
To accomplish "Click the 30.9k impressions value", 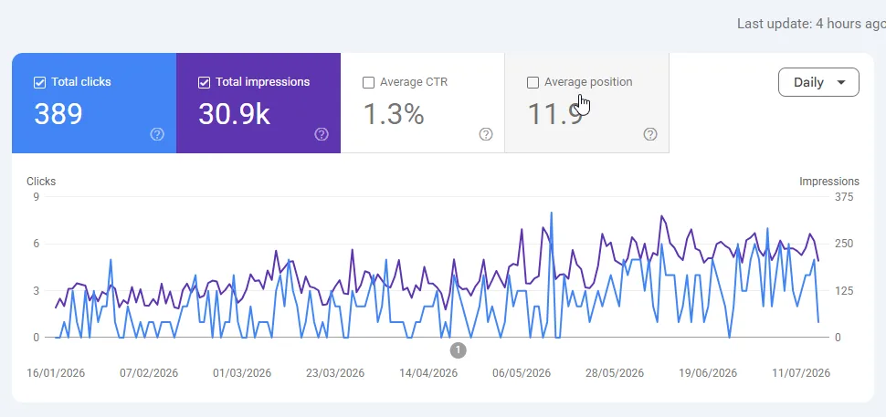I will tap(234, 114).
